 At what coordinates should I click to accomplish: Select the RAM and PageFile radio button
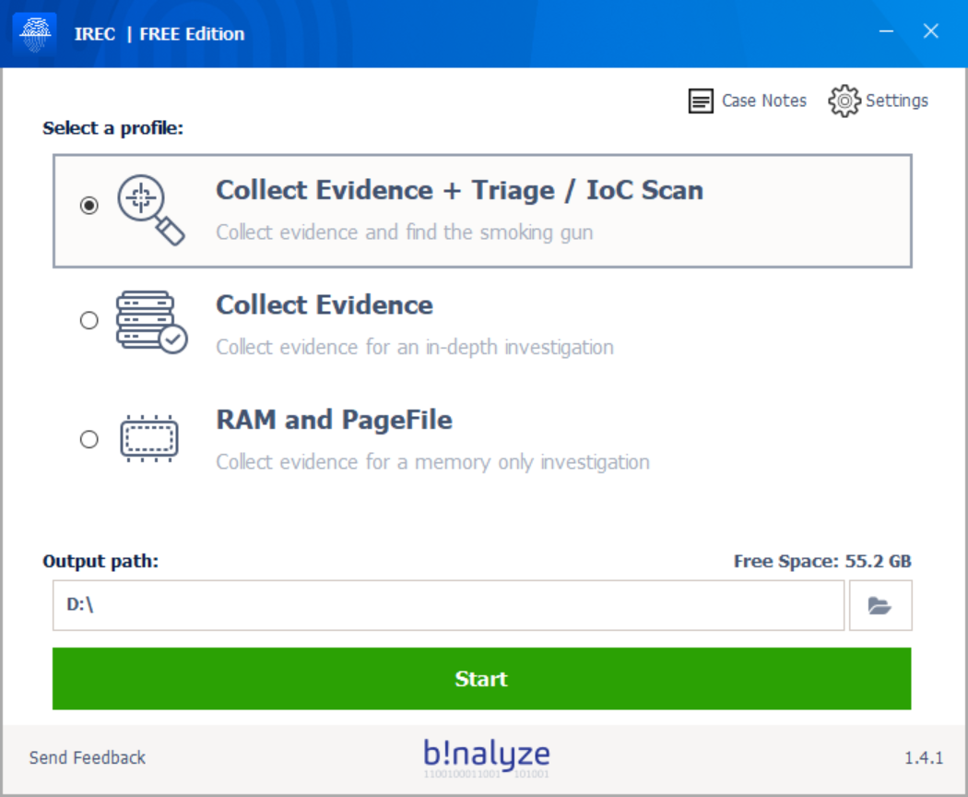[x=89, y=439]
